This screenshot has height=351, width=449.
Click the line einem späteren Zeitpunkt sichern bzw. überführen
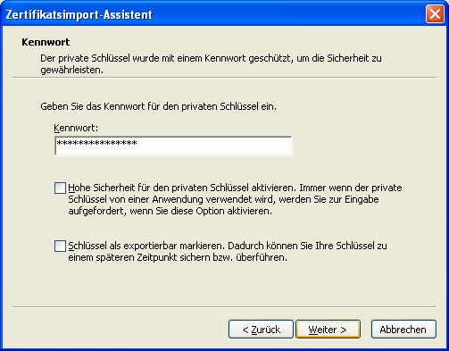[178, 257]
